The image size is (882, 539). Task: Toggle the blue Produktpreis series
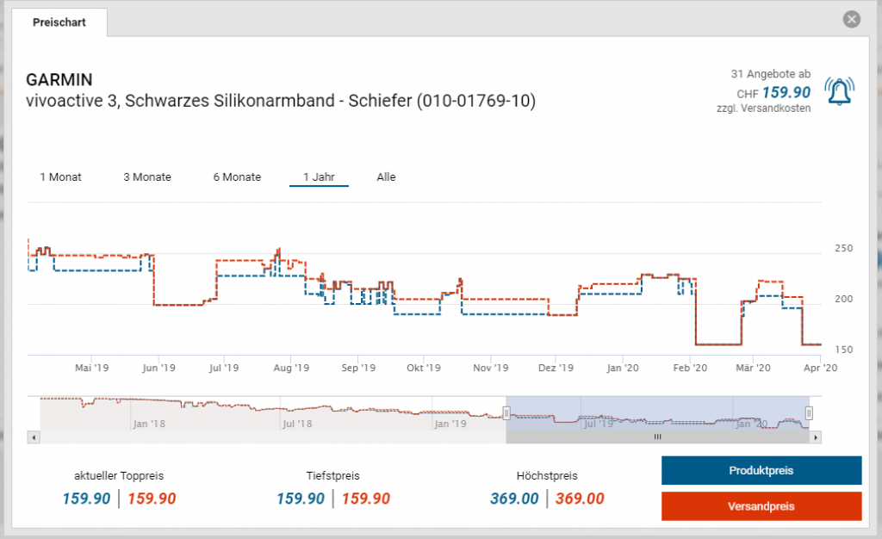[761, 471]
